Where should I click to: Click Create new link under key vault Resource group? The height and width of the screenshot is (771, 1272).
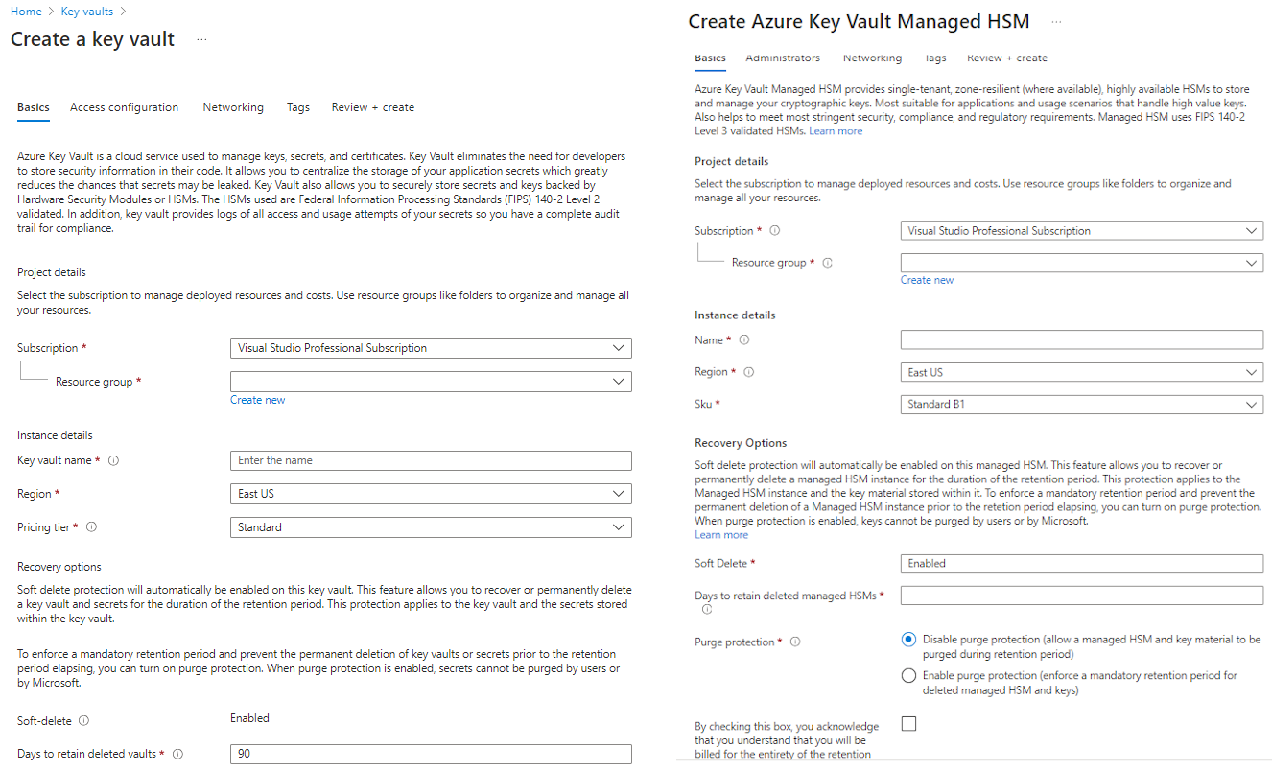257,400
